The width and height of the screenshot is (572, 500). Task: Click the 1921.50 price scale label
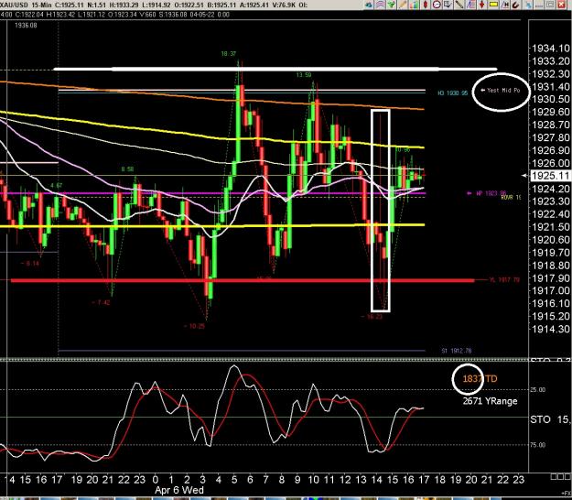pos(551,227)
